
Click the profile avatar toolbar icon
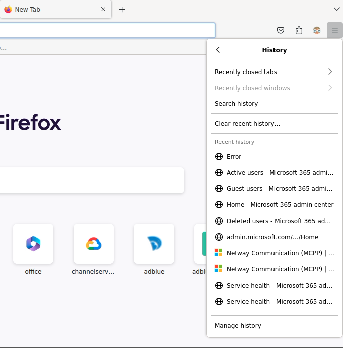pos(317,30)
